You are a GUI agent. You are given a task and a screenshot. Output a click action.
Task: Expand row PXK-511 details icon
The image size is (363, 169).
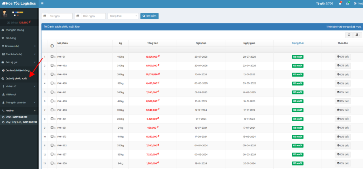pyautogui.click(x=52, y=57)
